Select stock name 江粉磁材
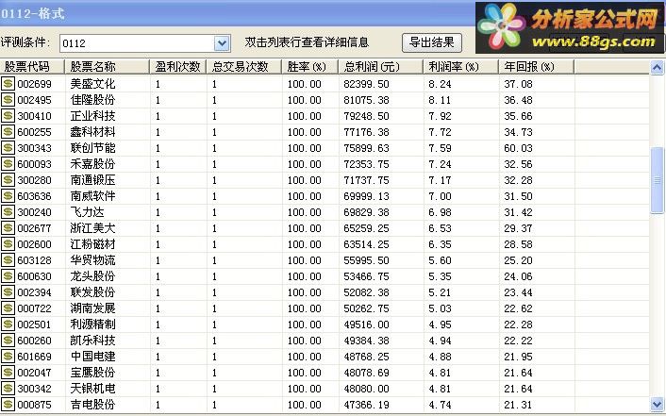Image resolution: width=666 pixels, height=416 pixels. (92, 244)
